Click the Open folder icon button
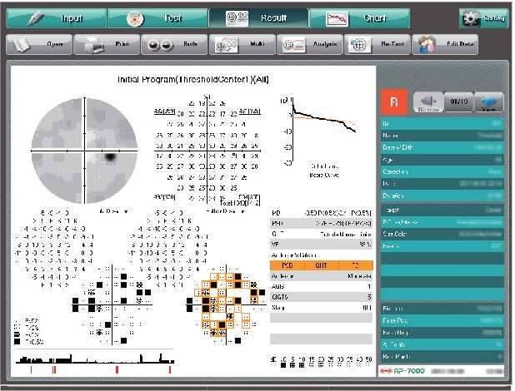 [x=37, y=45]
